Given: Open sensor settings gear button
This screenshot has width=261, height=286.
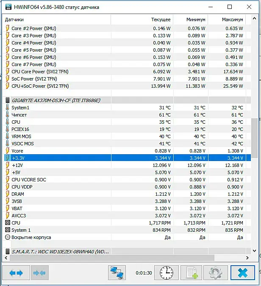Looking at the screenshot, I should point(216,273).
